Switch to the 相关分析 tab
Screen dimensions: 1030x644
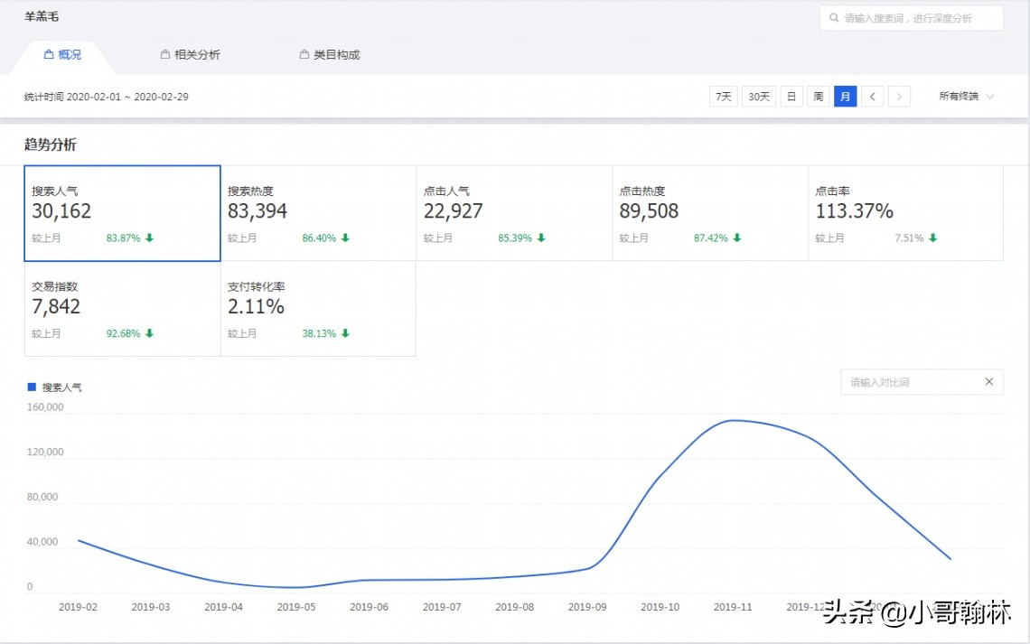196,55
